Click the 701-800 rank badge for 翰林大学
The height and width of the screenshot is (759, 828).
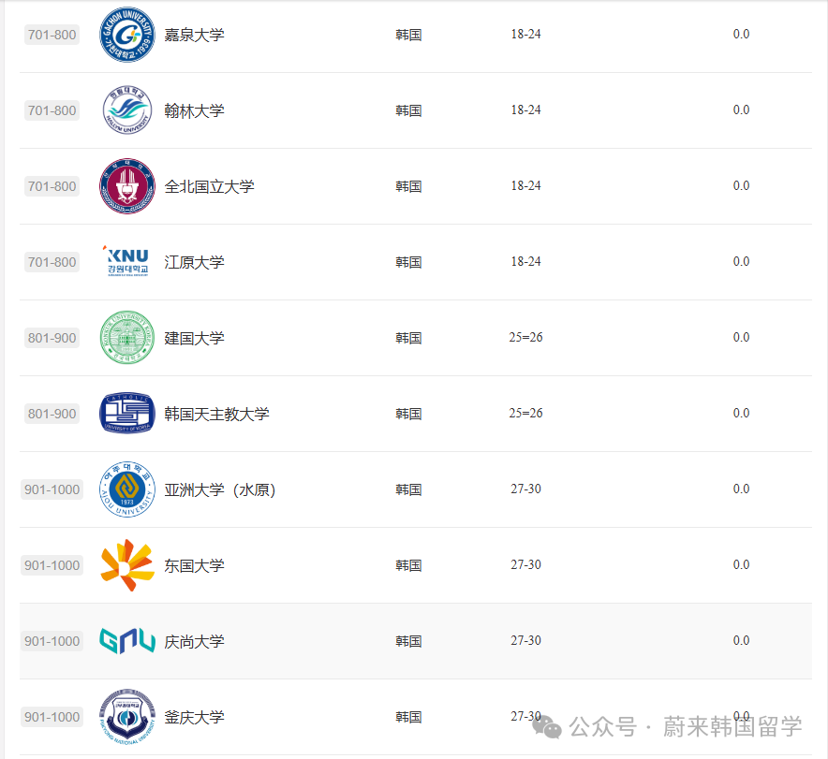coord(52,110)
